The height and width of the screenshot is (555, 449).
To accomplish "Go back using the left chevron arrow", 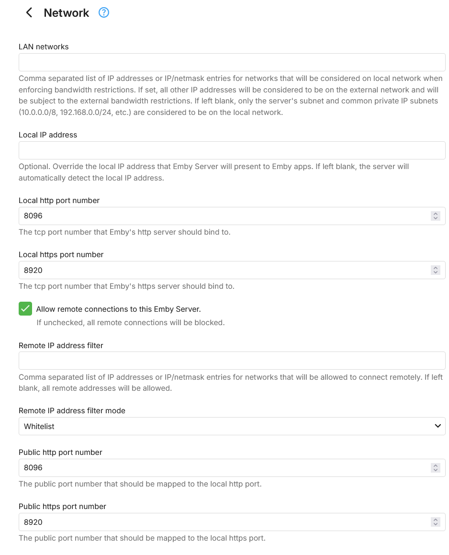I will tap(29, 13).
